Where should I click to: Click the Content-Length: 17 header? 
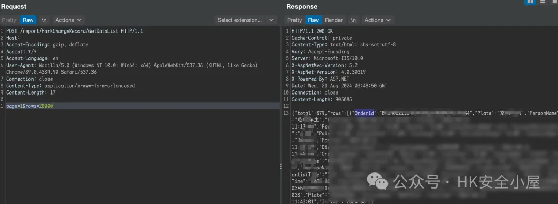(x=30, y=92)
